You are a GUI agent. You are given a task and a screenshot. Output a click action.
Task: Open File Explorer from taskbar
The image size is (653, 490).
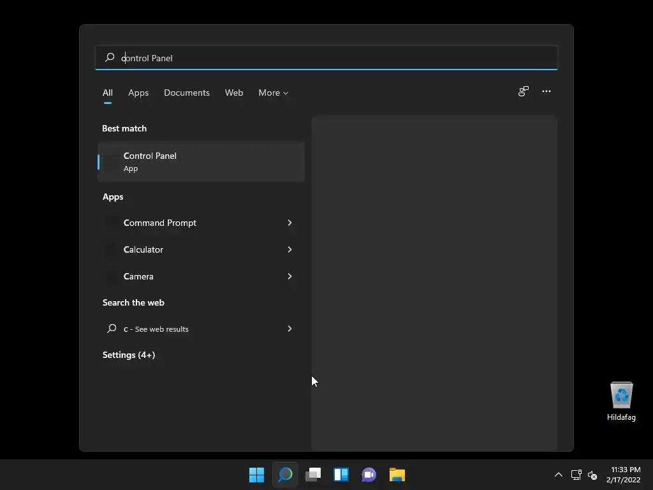pyautogui.click(x=397, y=475)
